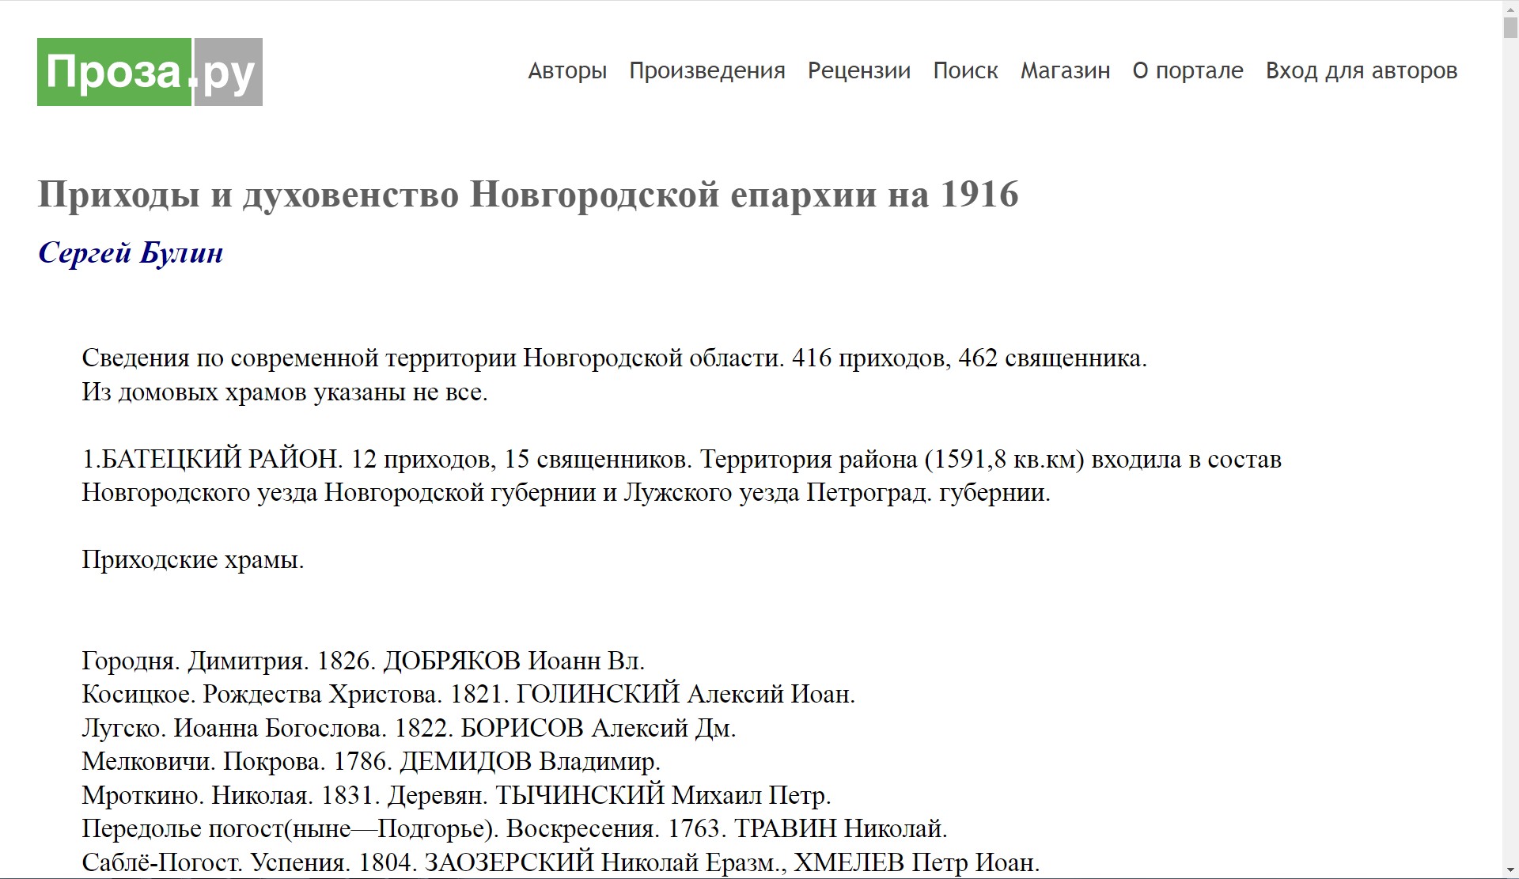Click the Мелковичи. Покрова. 1786 entry

tap(371, 761)
